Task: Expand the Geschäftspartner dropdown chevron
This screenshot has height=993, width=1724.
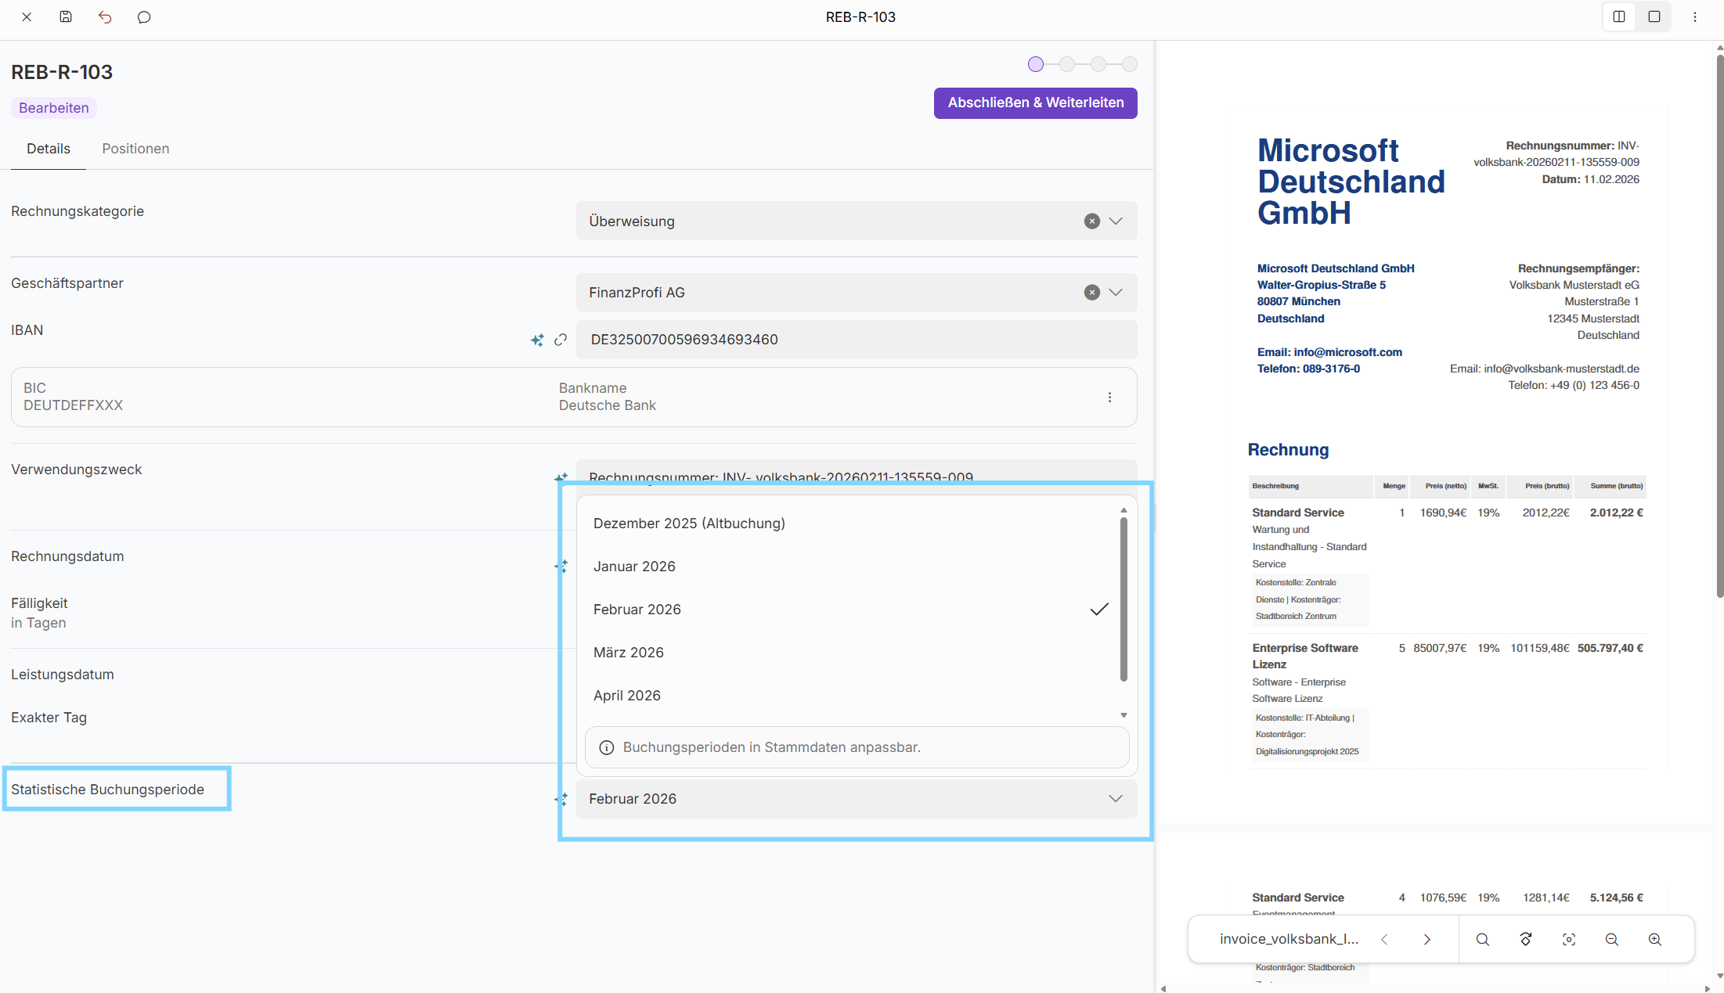Action: pyautogui.click(x=1116, y=293)
